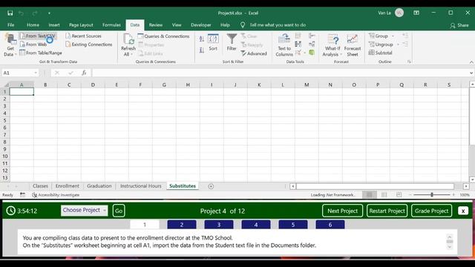Open Outline group dialog launcher
Image resolution: width=475 pixels, height=267 pixels.
coord(409,62)
